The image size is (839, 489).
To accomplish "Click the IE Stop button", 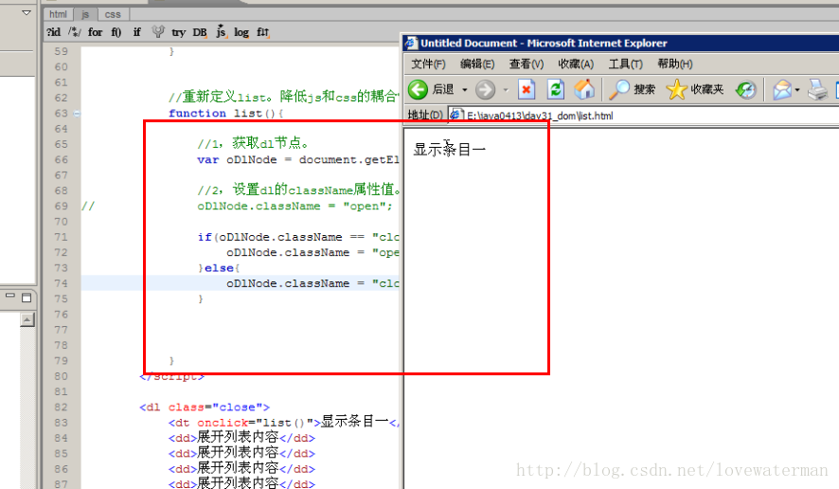I will pyautogui.click(x=527, y=89).
